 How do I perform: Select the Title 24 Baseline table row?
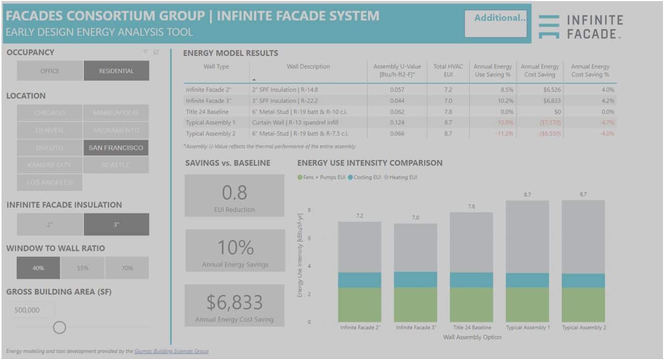(400, 112)
